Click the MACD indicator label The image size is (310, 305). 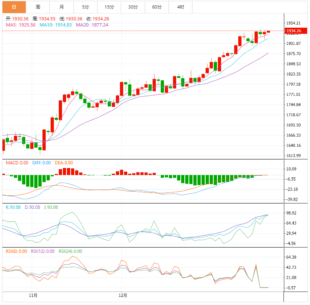coord(17,163)
